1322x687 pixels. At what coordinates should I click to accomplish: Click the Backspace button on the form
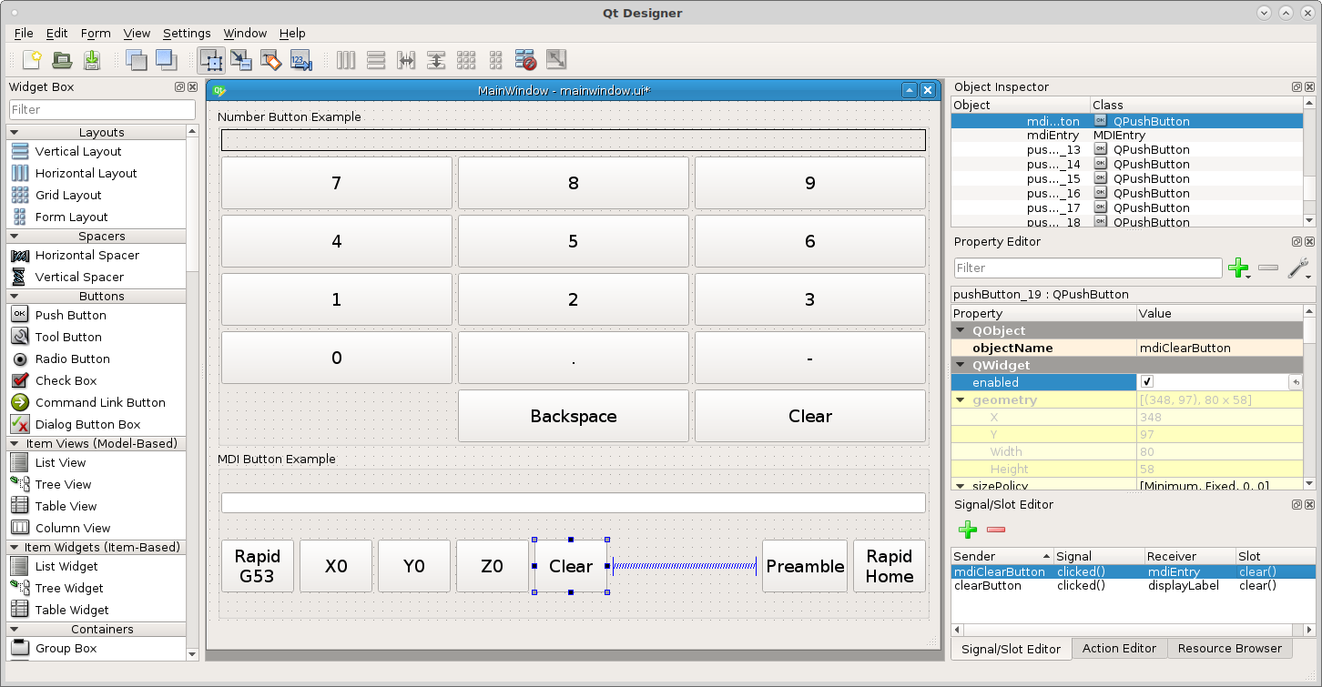coord(574,416)
